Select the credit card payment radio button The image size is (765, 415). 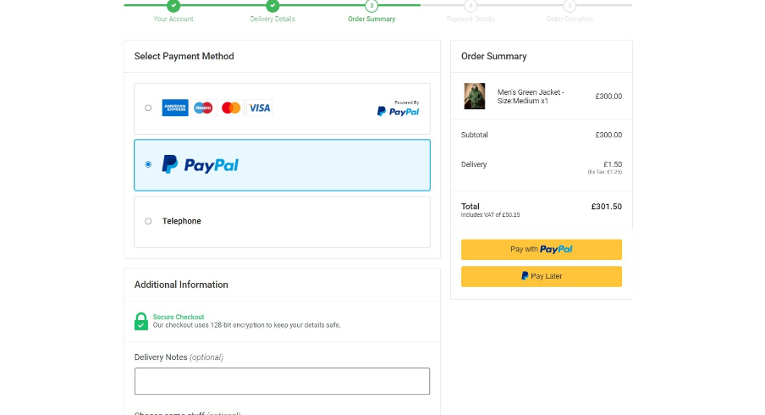148,108
